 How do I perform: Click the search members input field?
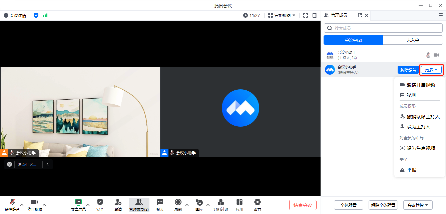[x=383, y=28]
